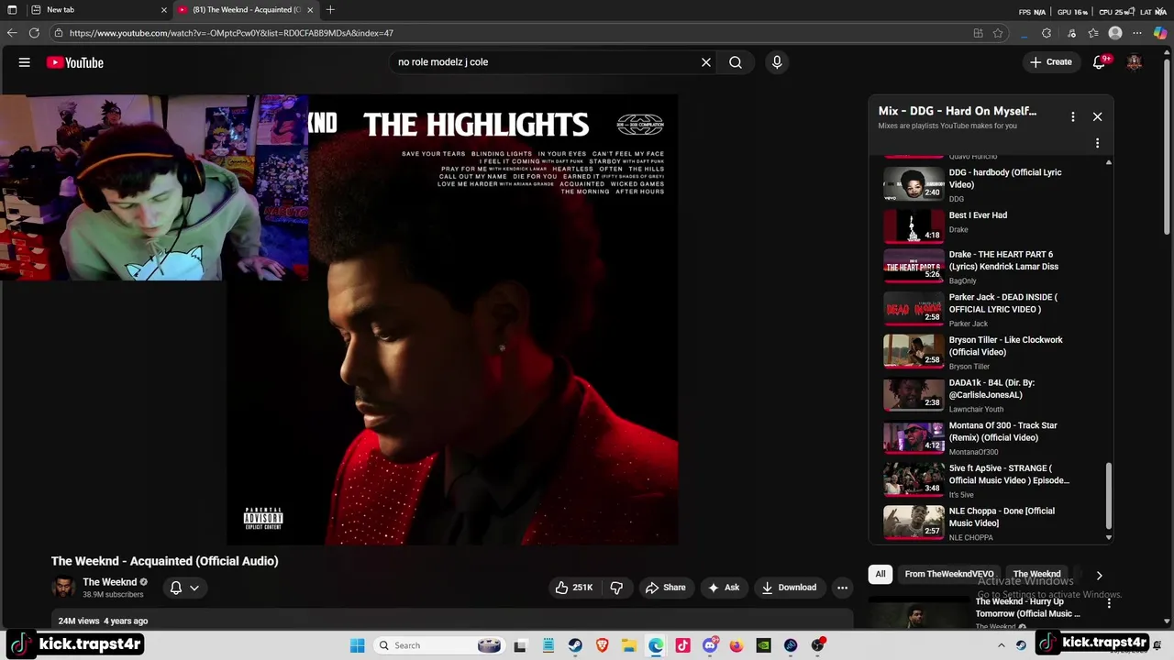The image size is (1174, 660).
Task: Dislike the video with thumbs down
Action: (x=616, y=588)
